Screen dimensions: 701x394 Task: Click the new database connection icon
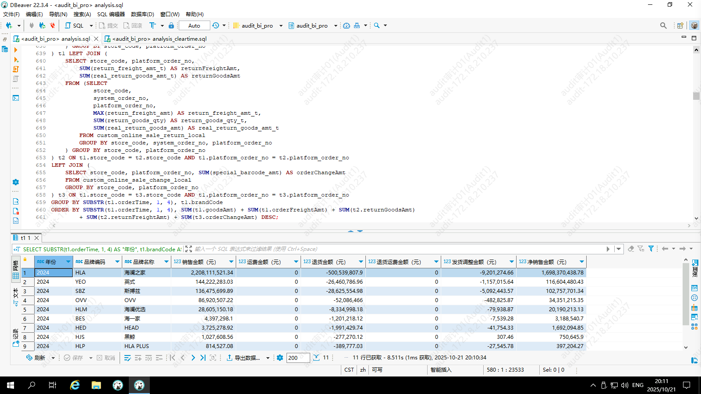pyautogui.click(x=9, y=25)
